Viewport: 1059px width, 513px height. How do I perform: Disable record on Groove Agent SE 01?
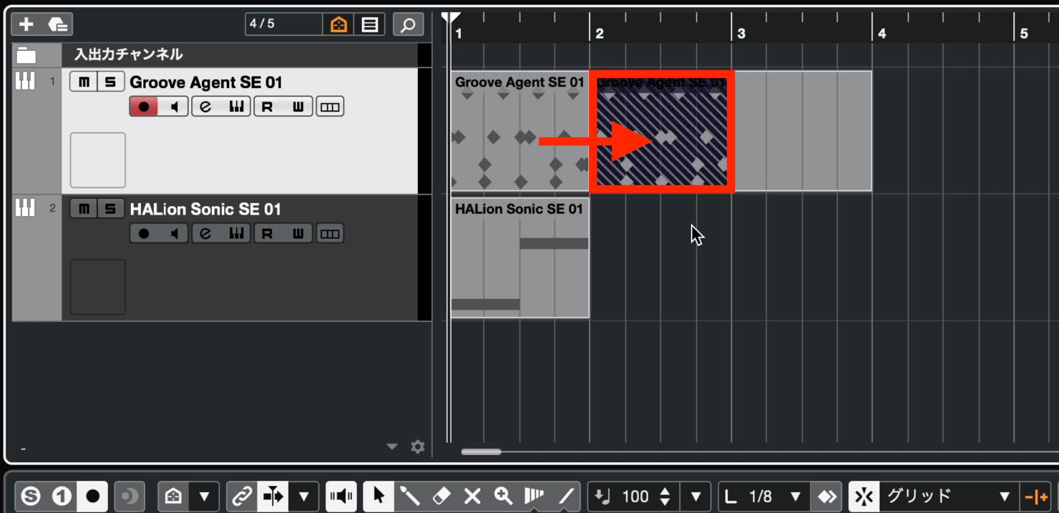click(144, 107)
